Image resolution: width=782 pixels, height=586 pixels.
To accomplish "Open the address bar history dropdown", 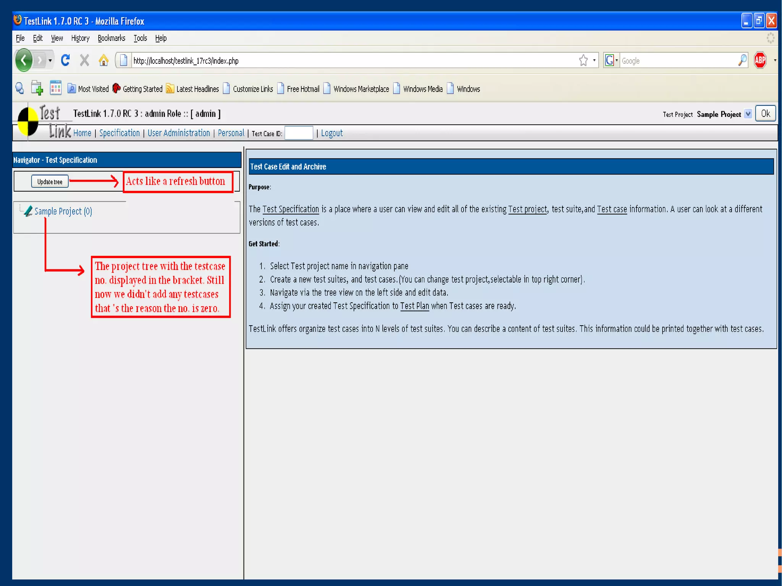I will tap(594, 60).
